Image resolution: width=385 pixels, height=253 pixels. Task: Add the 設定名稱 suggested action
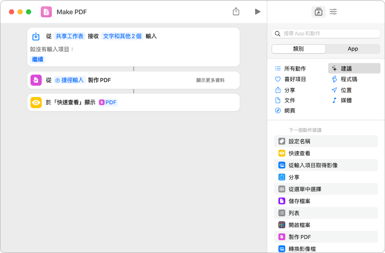click(x=326, y=141)
